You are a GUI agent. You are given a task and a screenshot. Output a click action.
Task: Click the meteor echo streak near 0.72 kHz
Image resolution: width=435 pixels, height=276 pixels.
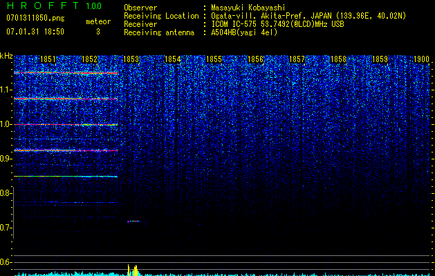[x=134, y=221]
